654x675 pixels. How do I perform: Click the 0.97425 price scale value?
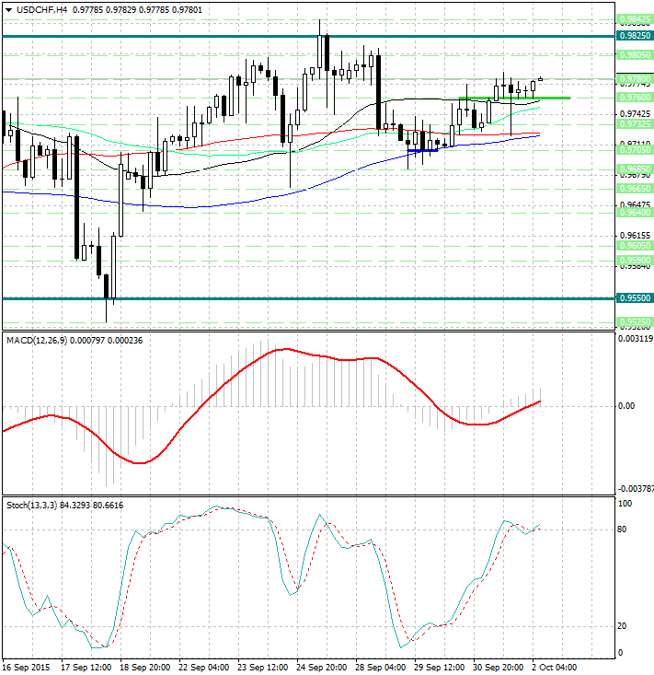click(635, 114)
